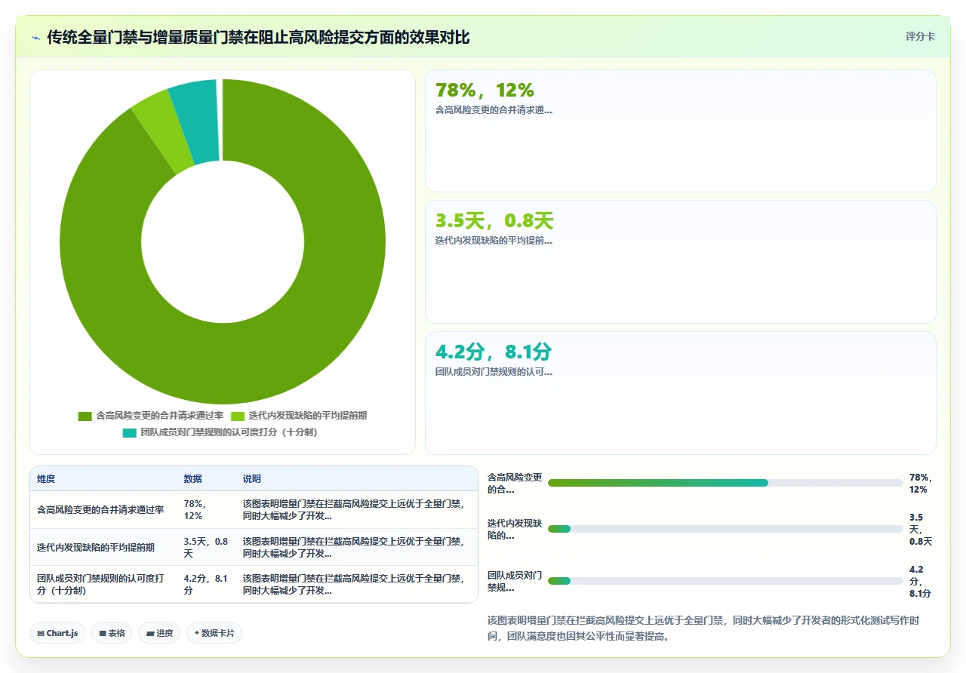Open the 78%，12% data card
This screenshot has height=673, width=966.
coord(680,131)
